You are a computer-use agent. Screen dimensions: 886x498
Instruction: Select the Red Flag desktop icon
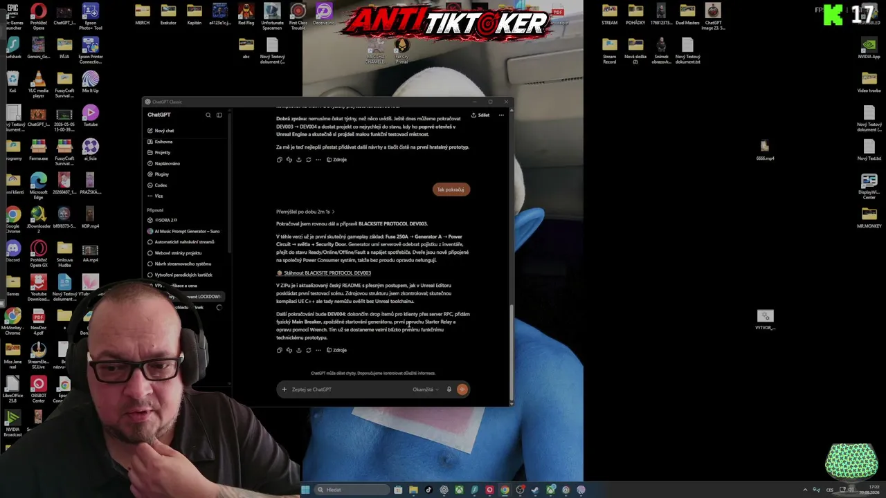click(246, 15)
